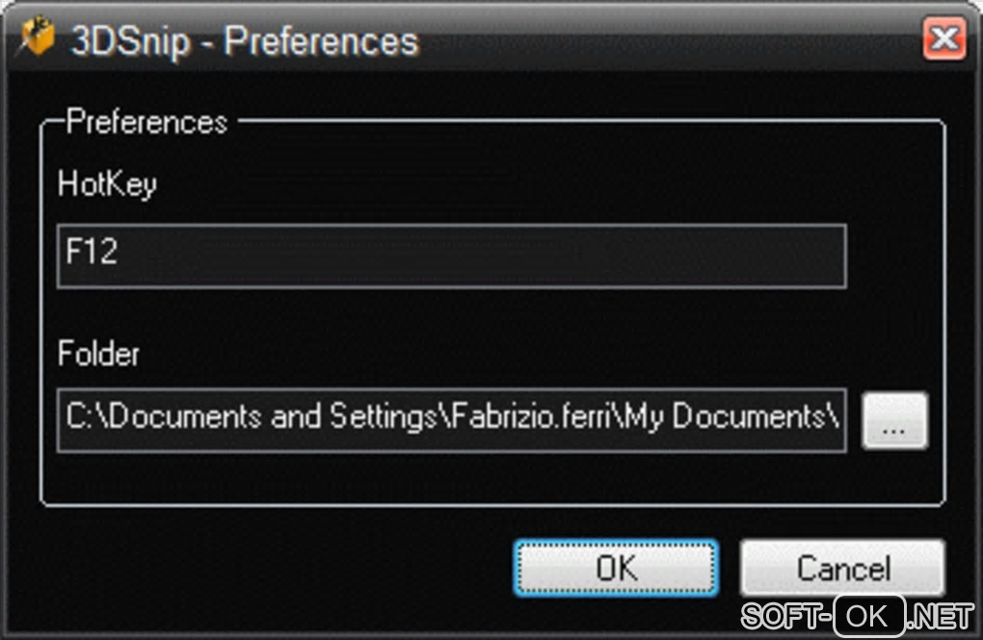Click the '3DSnip - Preferences' window title
Screen dimensions: 983x640
(x=245, y=41)
